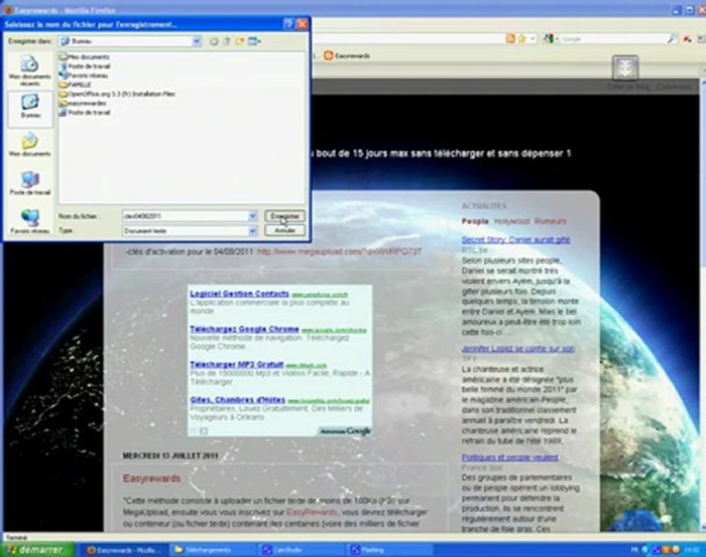Open the 'Logiciel Gestion Contacts' ad link
This screenshot has width=706, height=557.
coord(239,294)
